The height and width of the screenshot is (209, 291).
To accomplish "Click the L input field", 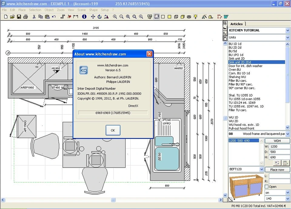I will [x=280, y=176].
